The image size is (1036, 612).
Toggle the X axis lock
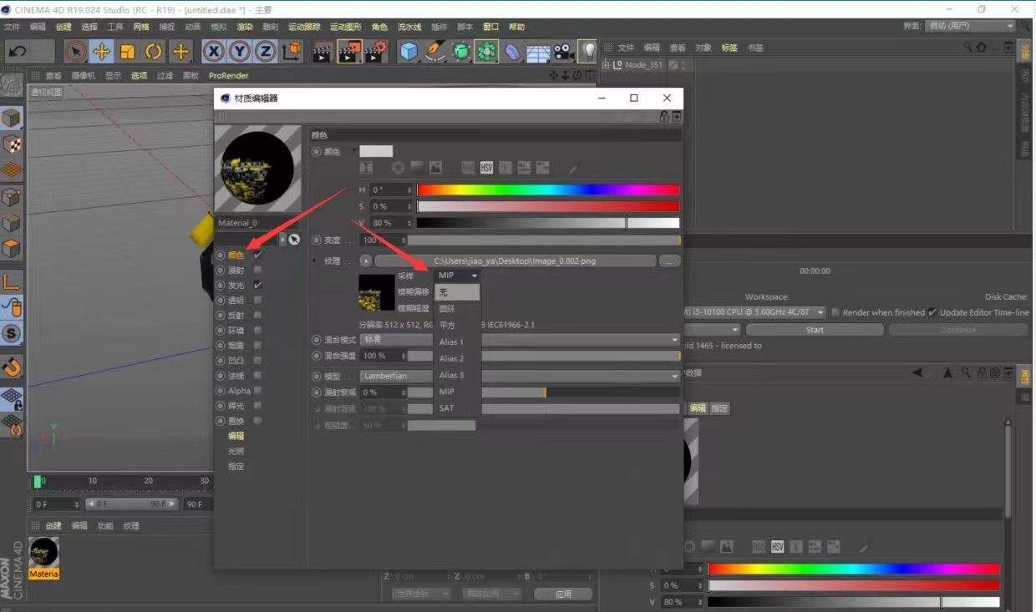(214, 52)
